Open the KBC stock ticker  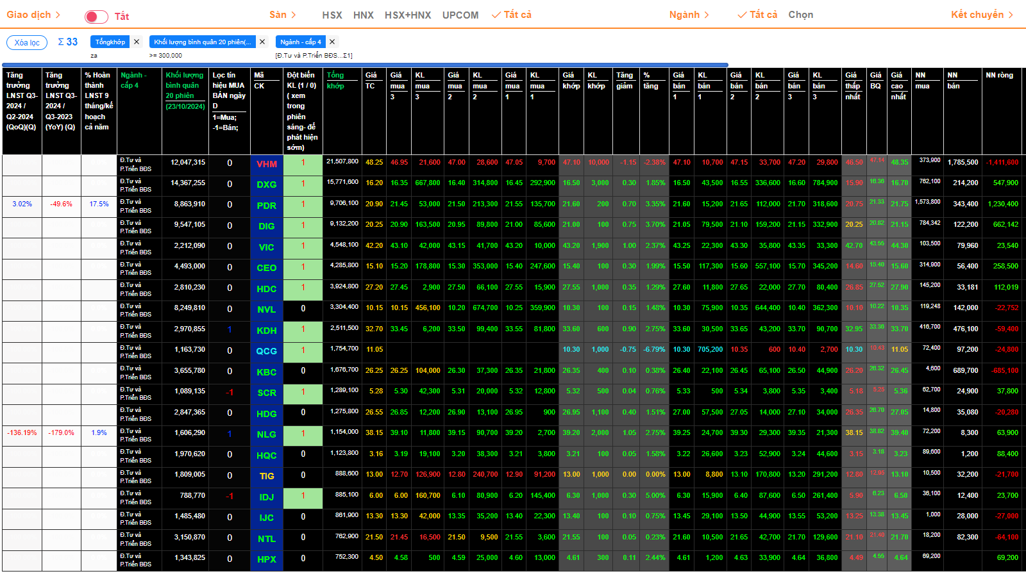pyautogui.click(x=267, y=372)
